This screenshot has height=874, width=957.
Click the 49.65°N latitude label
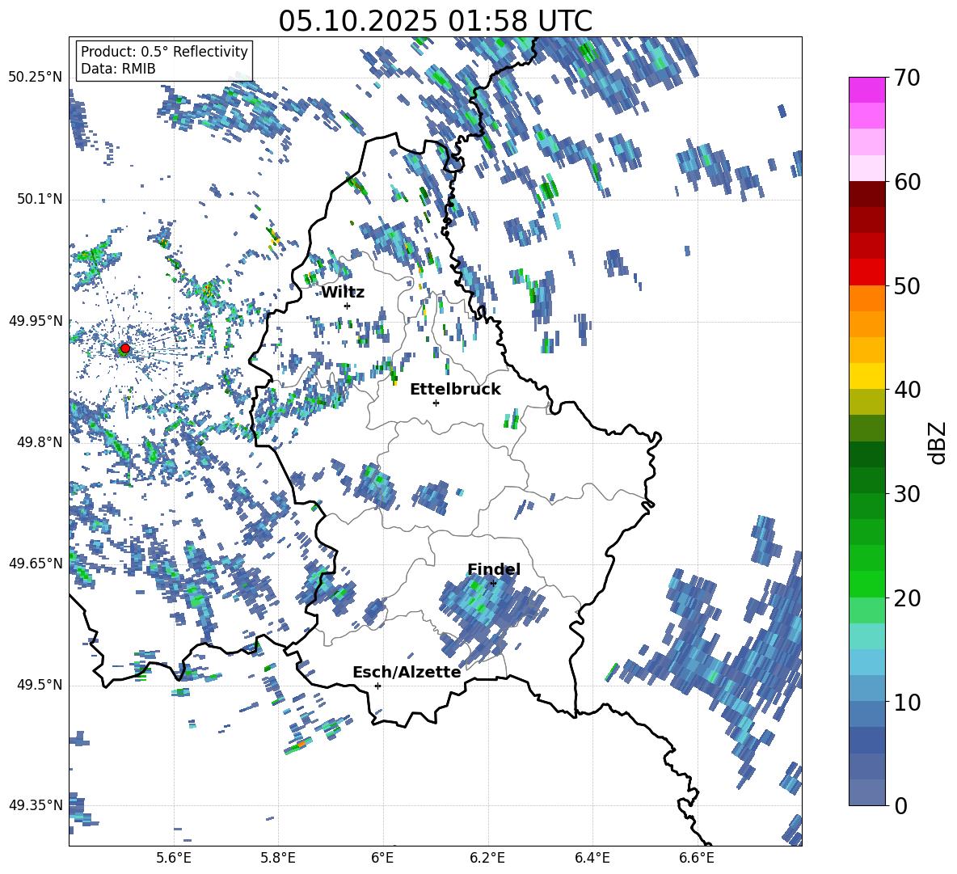point(36,563)
